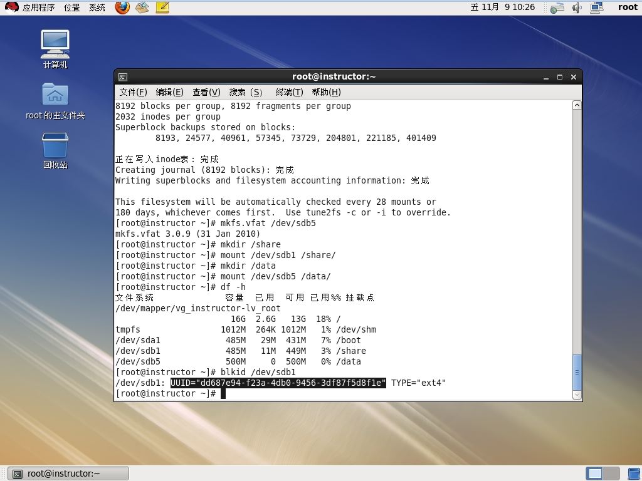Open the 系统 system menu
Screen dimensions: 642x481
click(97, 8)
